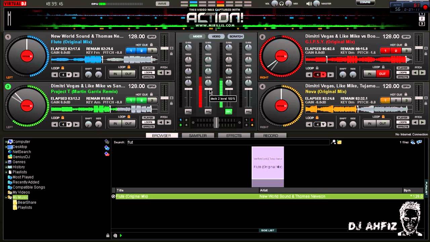
Task: Click the crossfader slider
Action: coord(216,122)
